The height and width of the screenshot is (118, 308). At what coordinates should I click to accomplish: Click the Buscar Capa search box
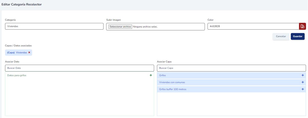click(x=231, y=68)
